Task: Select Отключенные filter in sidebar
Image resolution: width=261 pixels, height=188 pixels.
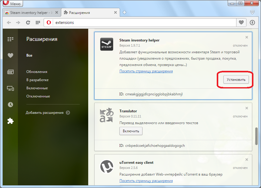Action: [38, 96]
